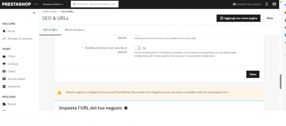
Task: Click the Aiuto button
Action: pos(270,18)
